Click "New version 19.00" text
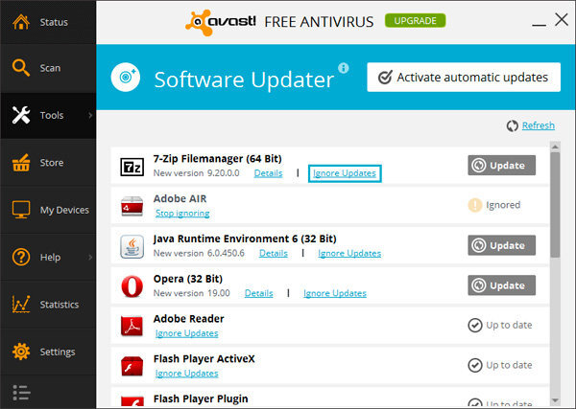The image size is (576, 409). click(x=192, y=293)
